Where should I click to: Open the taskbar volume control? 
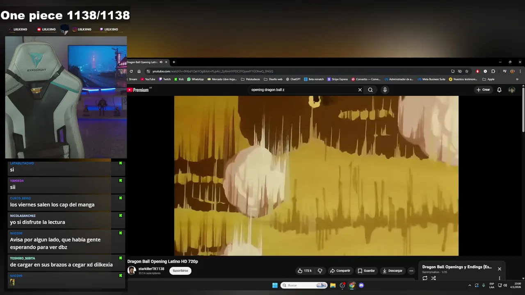[505, 285]
